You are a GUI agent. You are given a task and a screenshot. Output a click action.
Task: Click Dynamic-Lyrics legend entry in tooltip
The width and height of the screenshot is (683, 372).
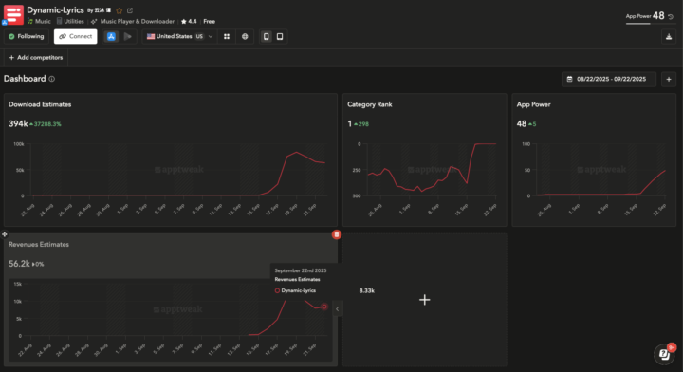click(295, 290)
